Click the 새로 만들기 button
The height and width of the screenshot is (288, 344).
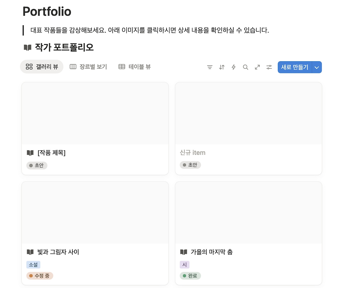coord(294,67)
